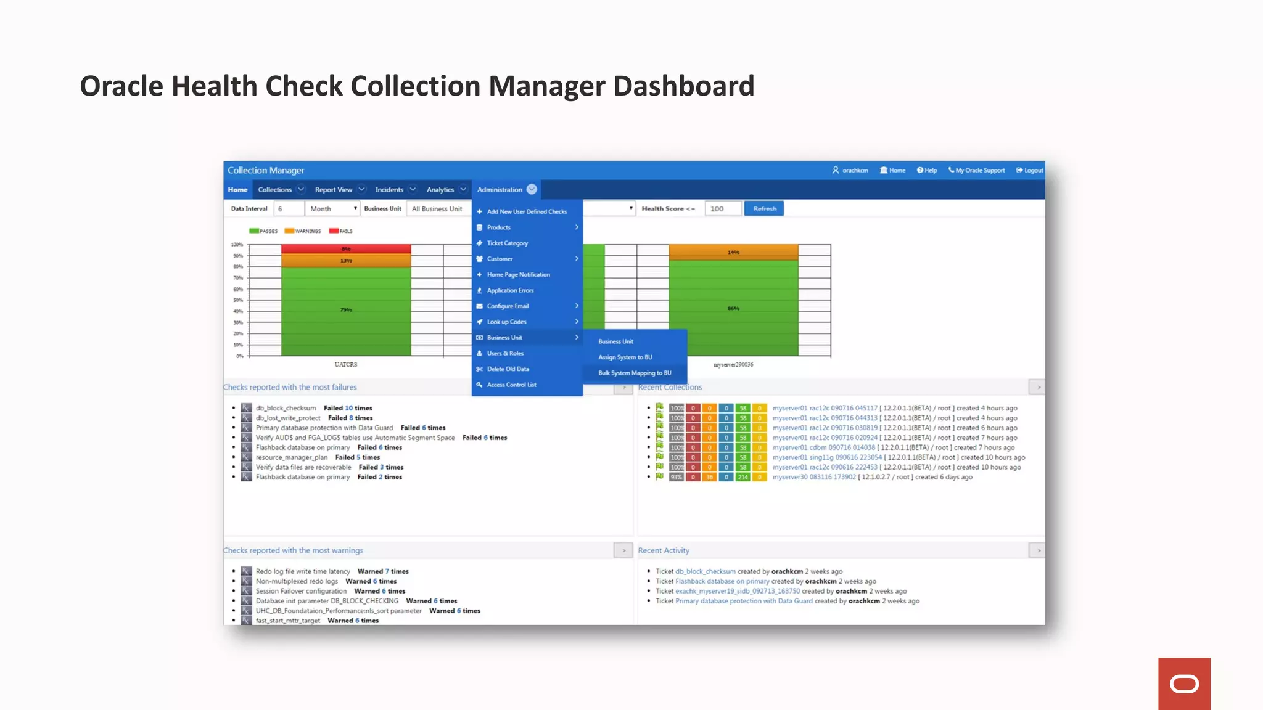
Task: Open Products submenu entry
Action: coord(527,227)
